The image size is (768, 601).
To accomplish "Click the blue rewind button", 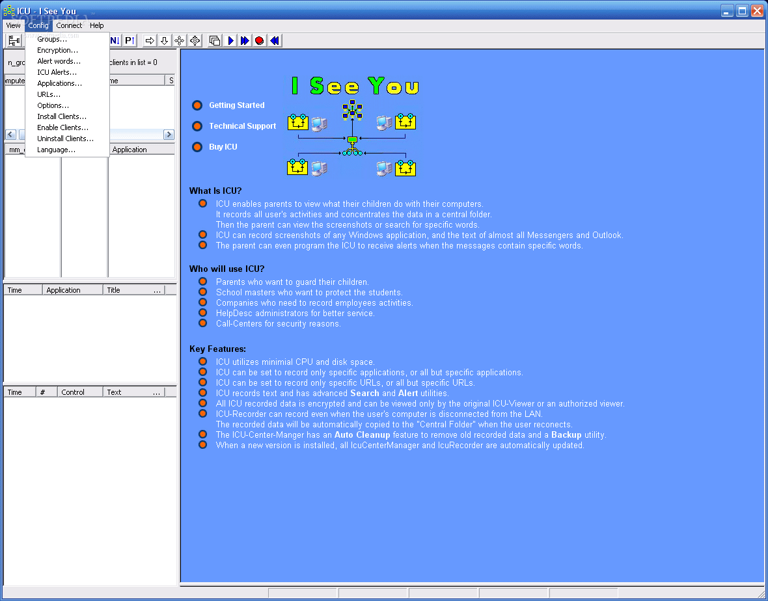I will point(275,40).
